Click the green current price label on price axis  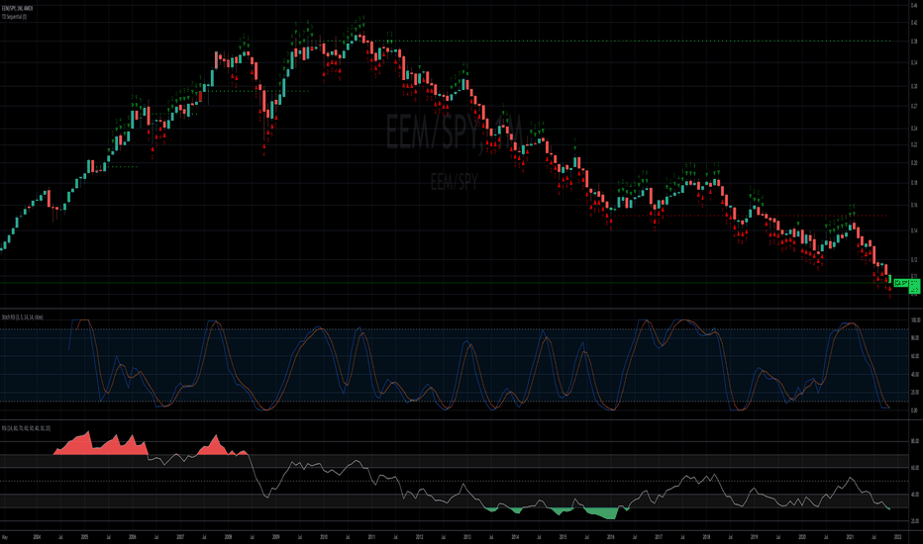pos(915,287)
